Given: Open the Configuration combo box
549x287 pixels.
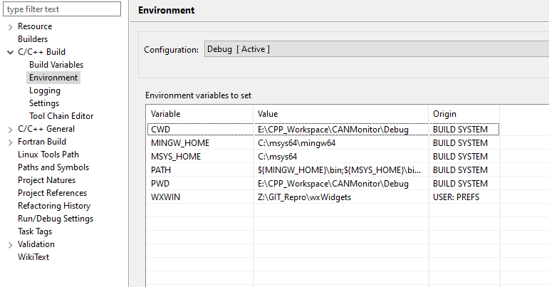Looking at the screenshot, I should (x=377, y=49).
